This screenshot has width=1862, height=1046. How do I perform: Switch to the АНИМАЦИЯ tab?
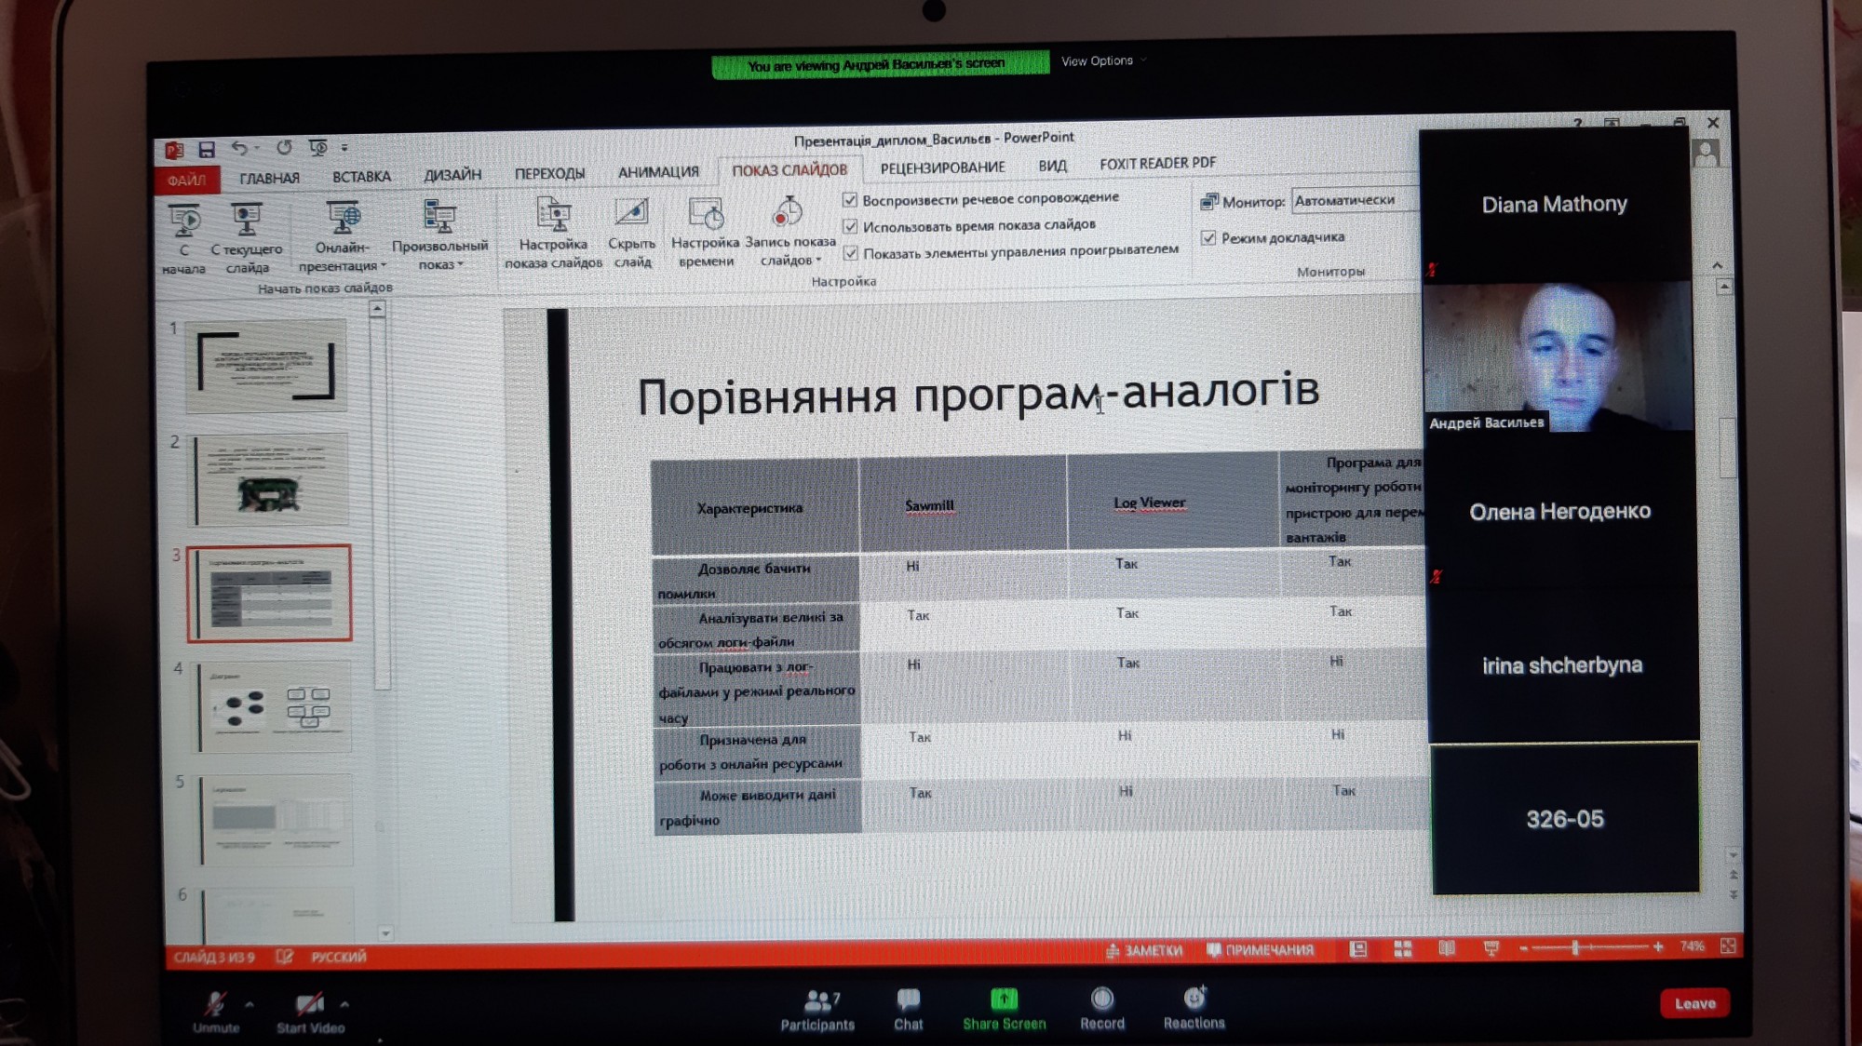658,172
